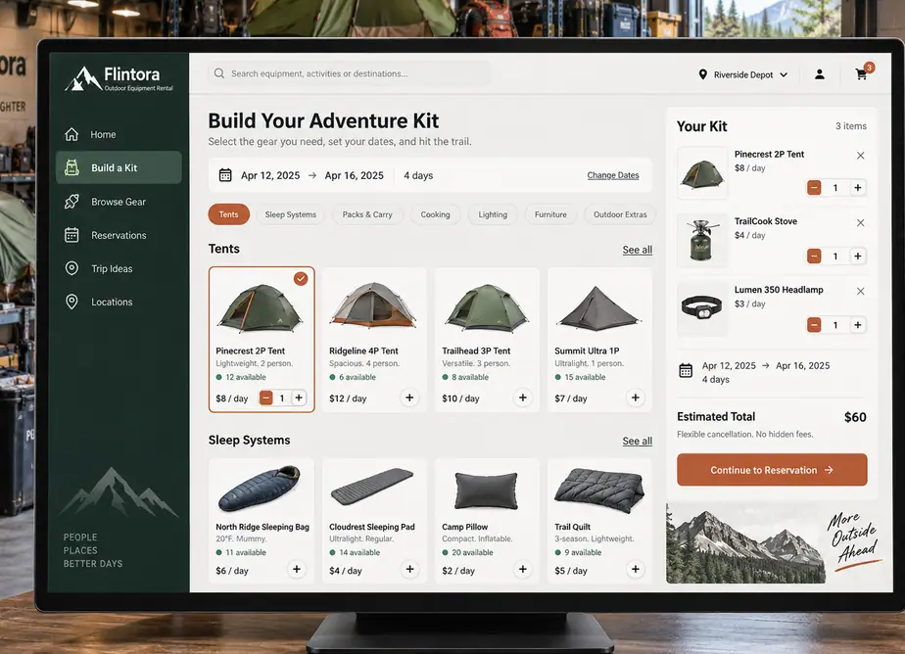Add Trail Quilt to kit
The height and width of the screenshot is (654, 905).
coord(635,570)
